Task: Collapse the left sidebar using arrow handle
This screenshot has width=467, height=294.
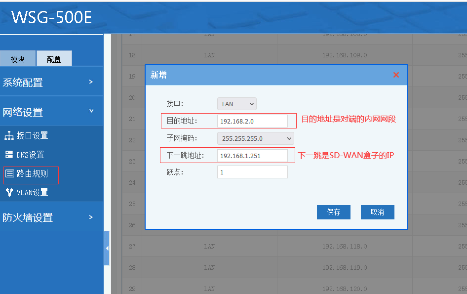Action: click(x=107, y=248)
